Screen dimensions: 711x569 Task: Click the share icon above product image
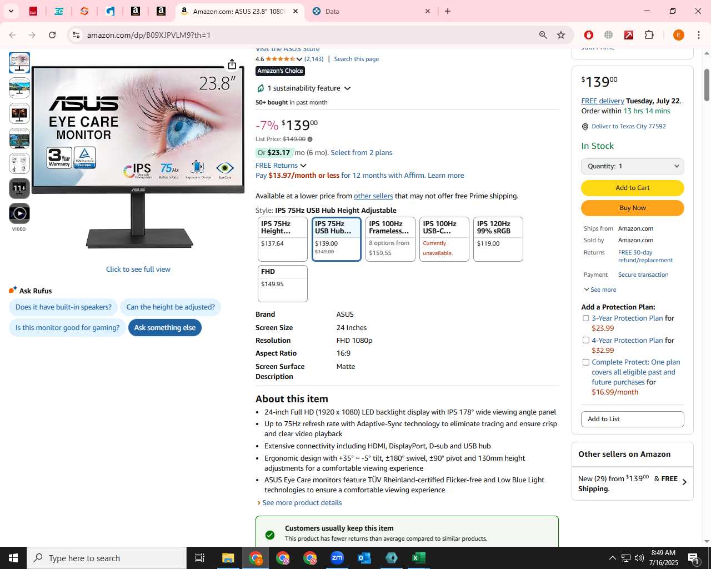click(x=232, y=64)
